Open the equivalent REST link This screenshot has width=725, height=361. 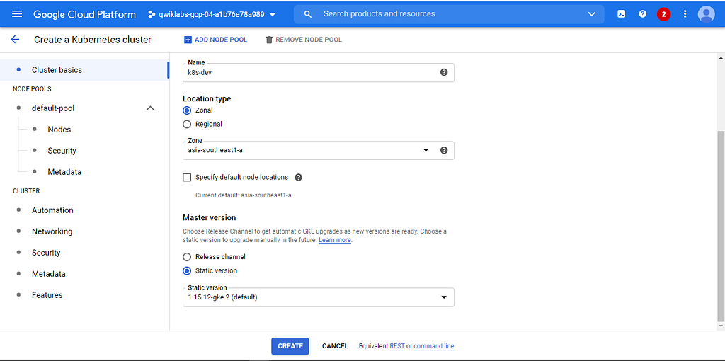point(397,345)
